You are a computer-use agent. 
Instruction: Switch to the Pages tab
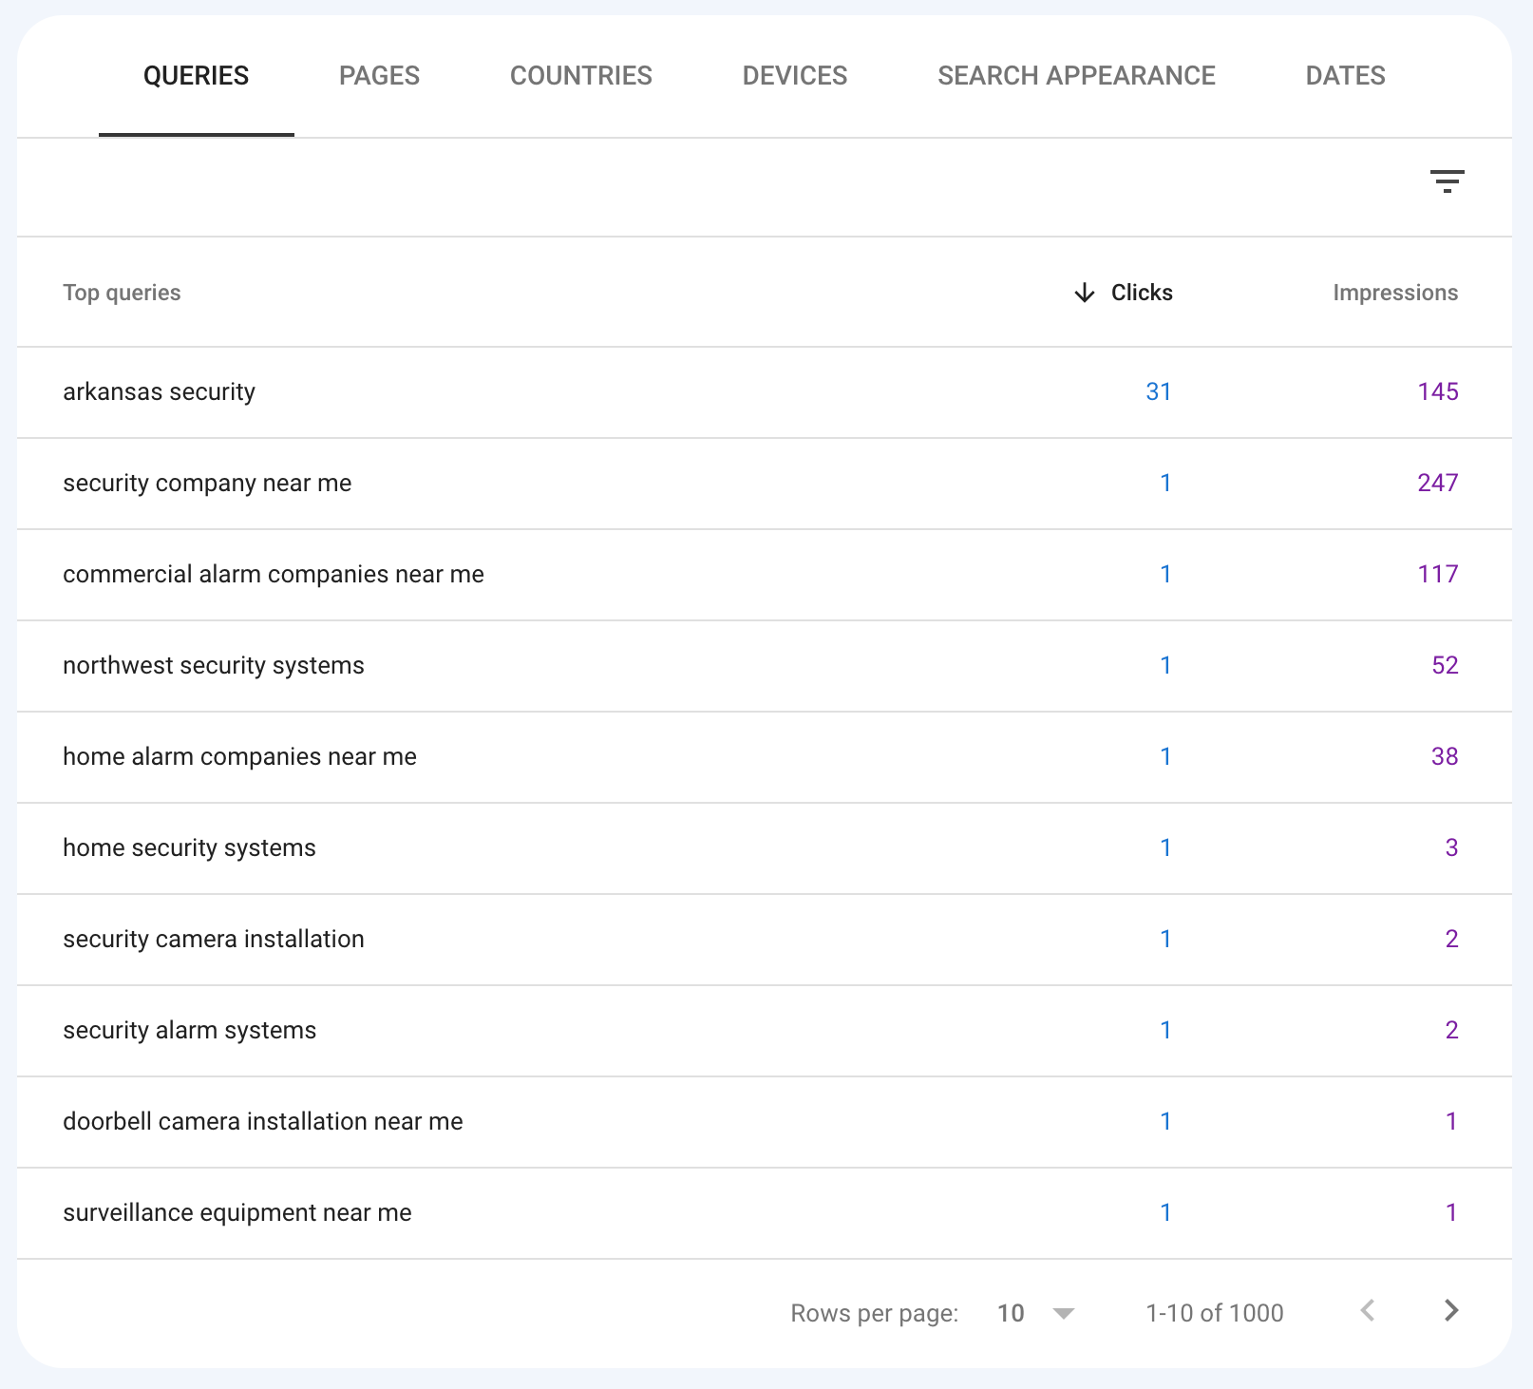pyautogui.click(x=379, y=76)
